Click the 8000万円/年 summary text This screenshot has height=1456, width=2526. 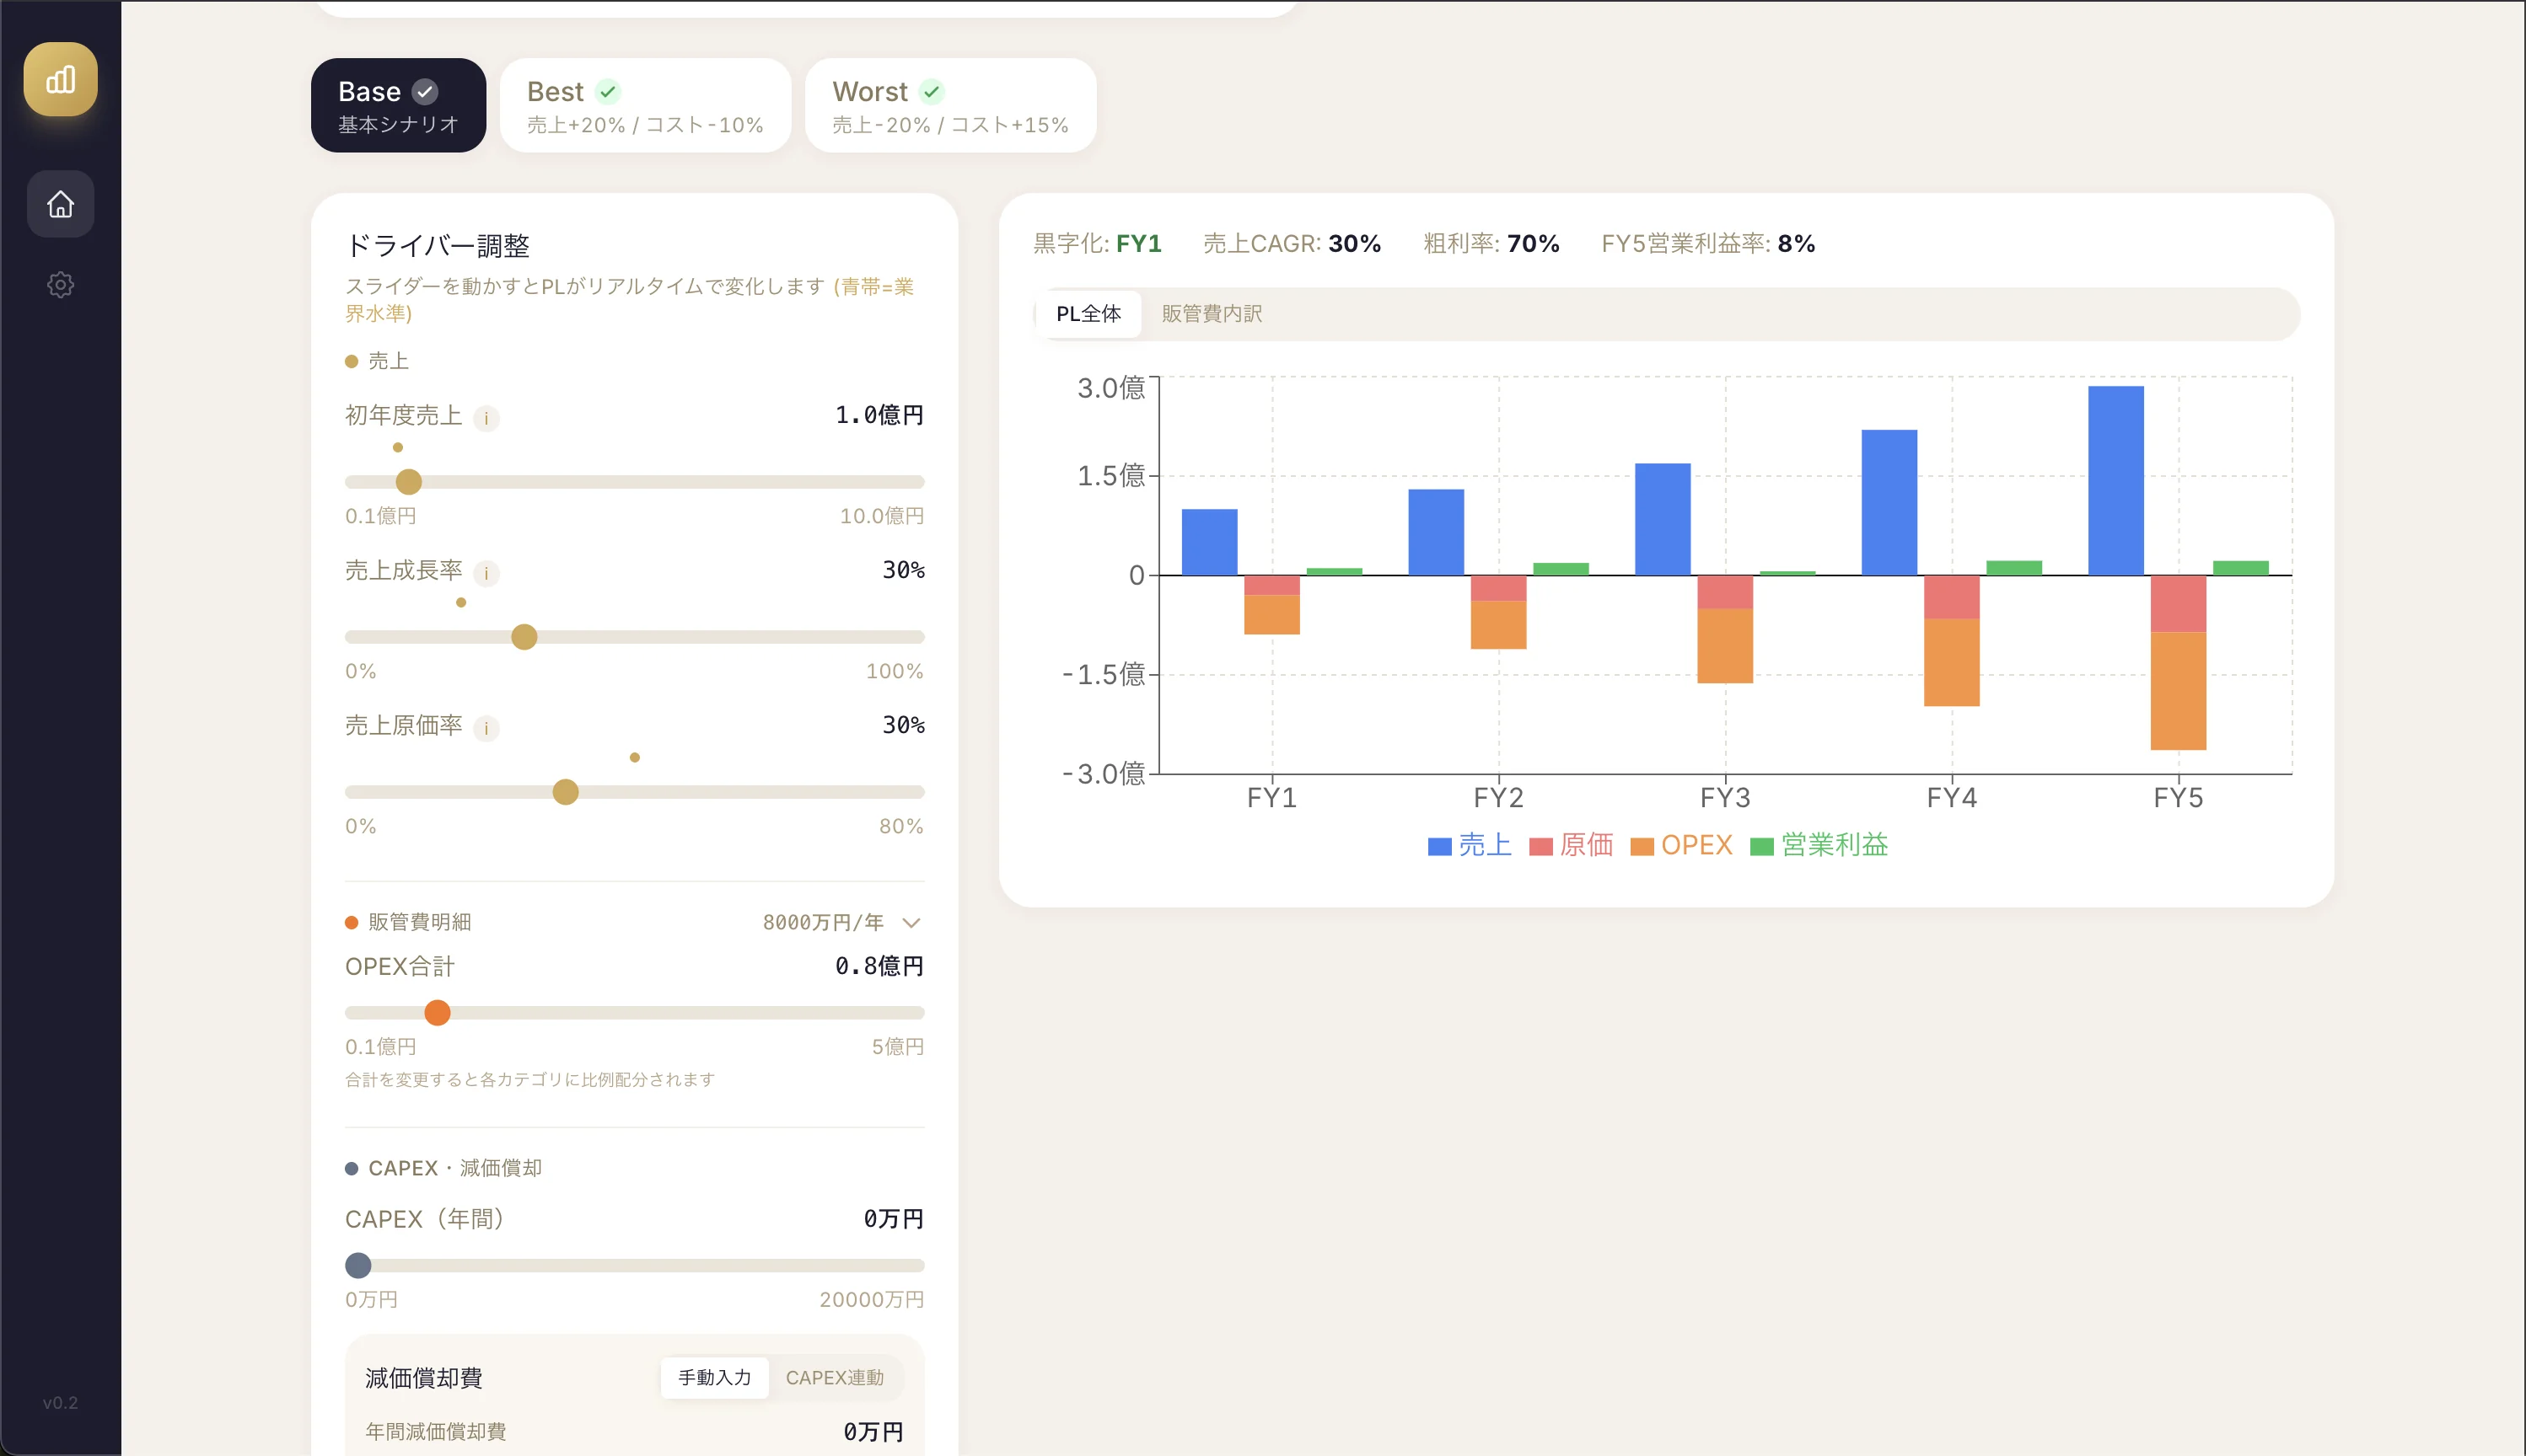point(824,922)
